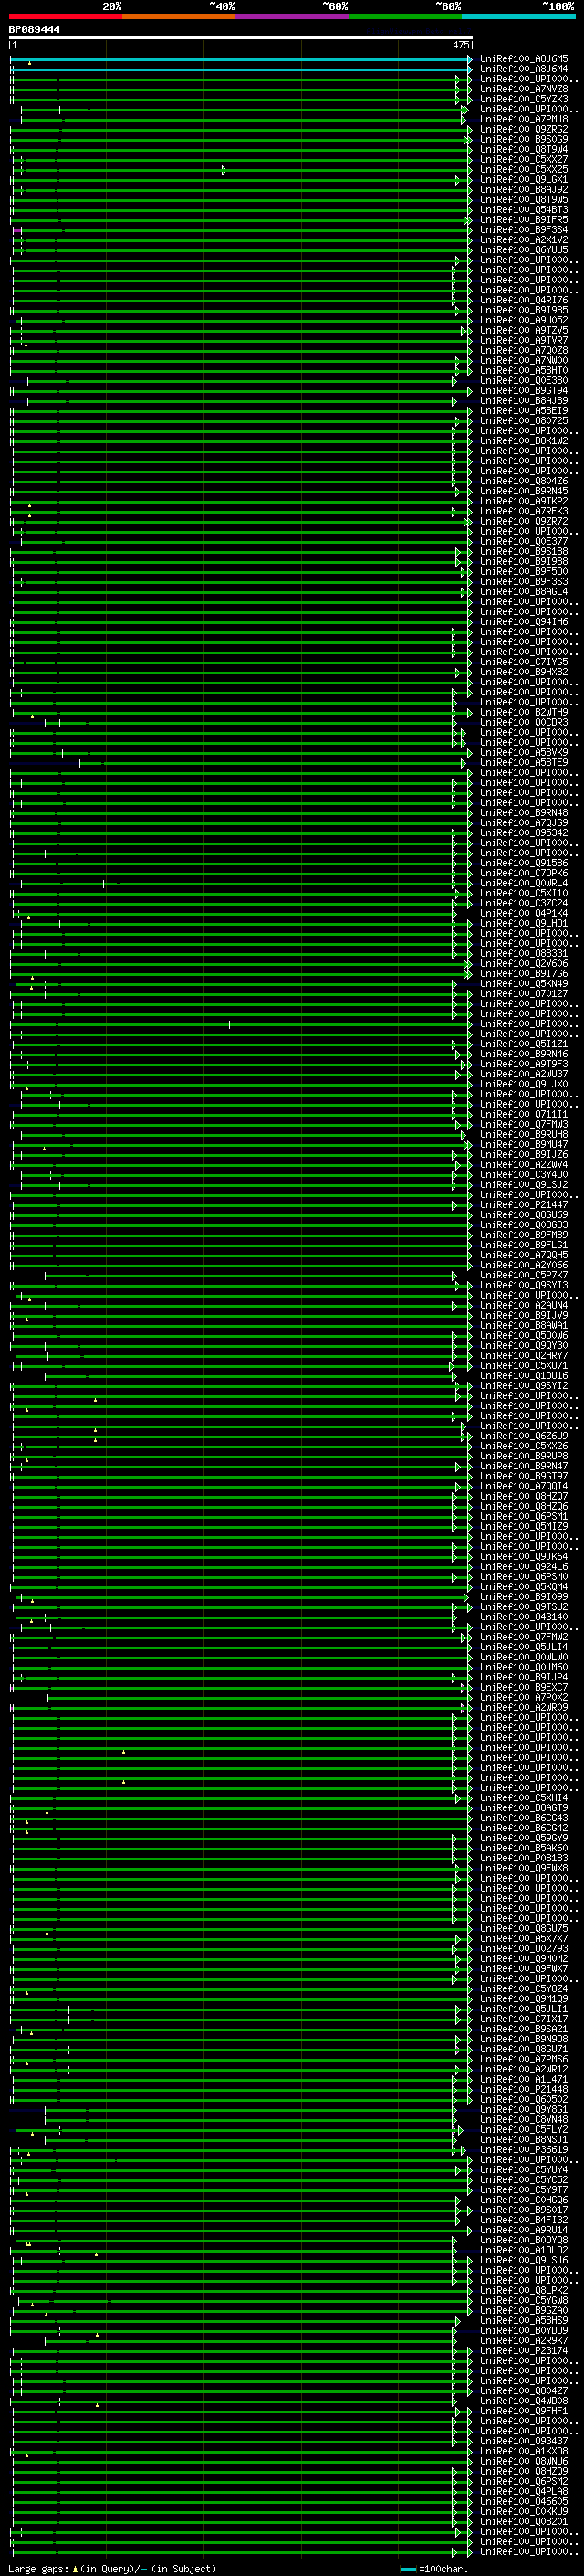Viewport: 584px width, 2576px height.
Task: Click hit label UniRef100_A7RFK3
Action: 524,511
